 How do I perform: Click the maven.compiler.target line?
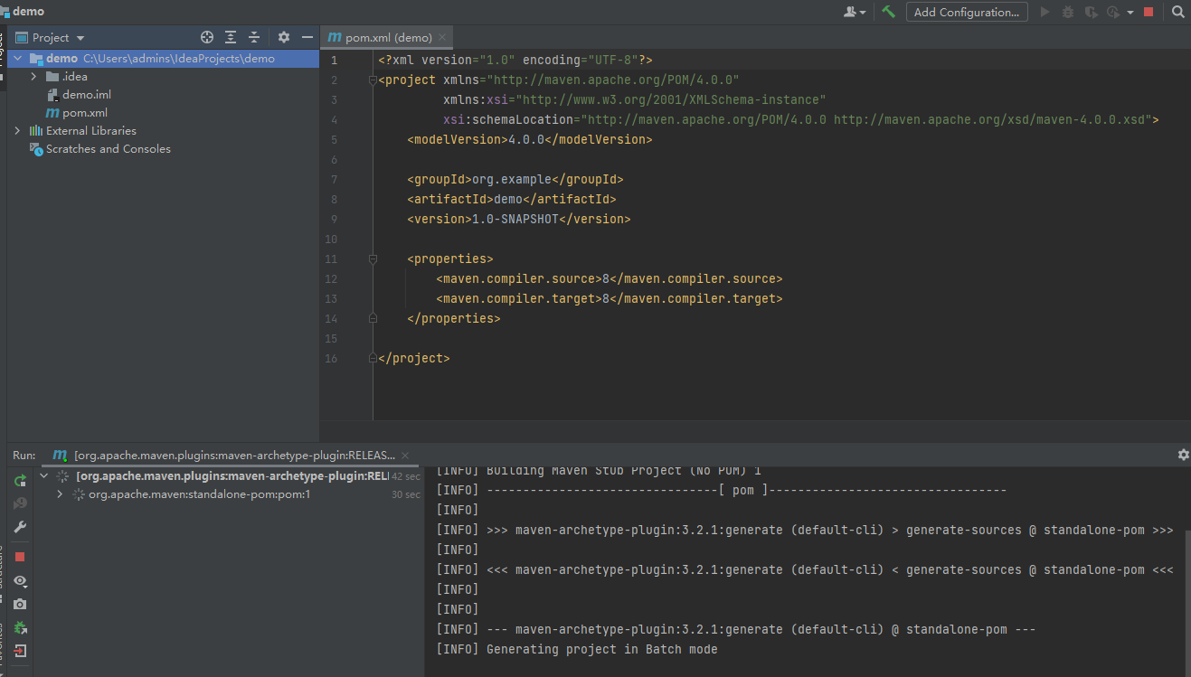(x=610, y=298)
